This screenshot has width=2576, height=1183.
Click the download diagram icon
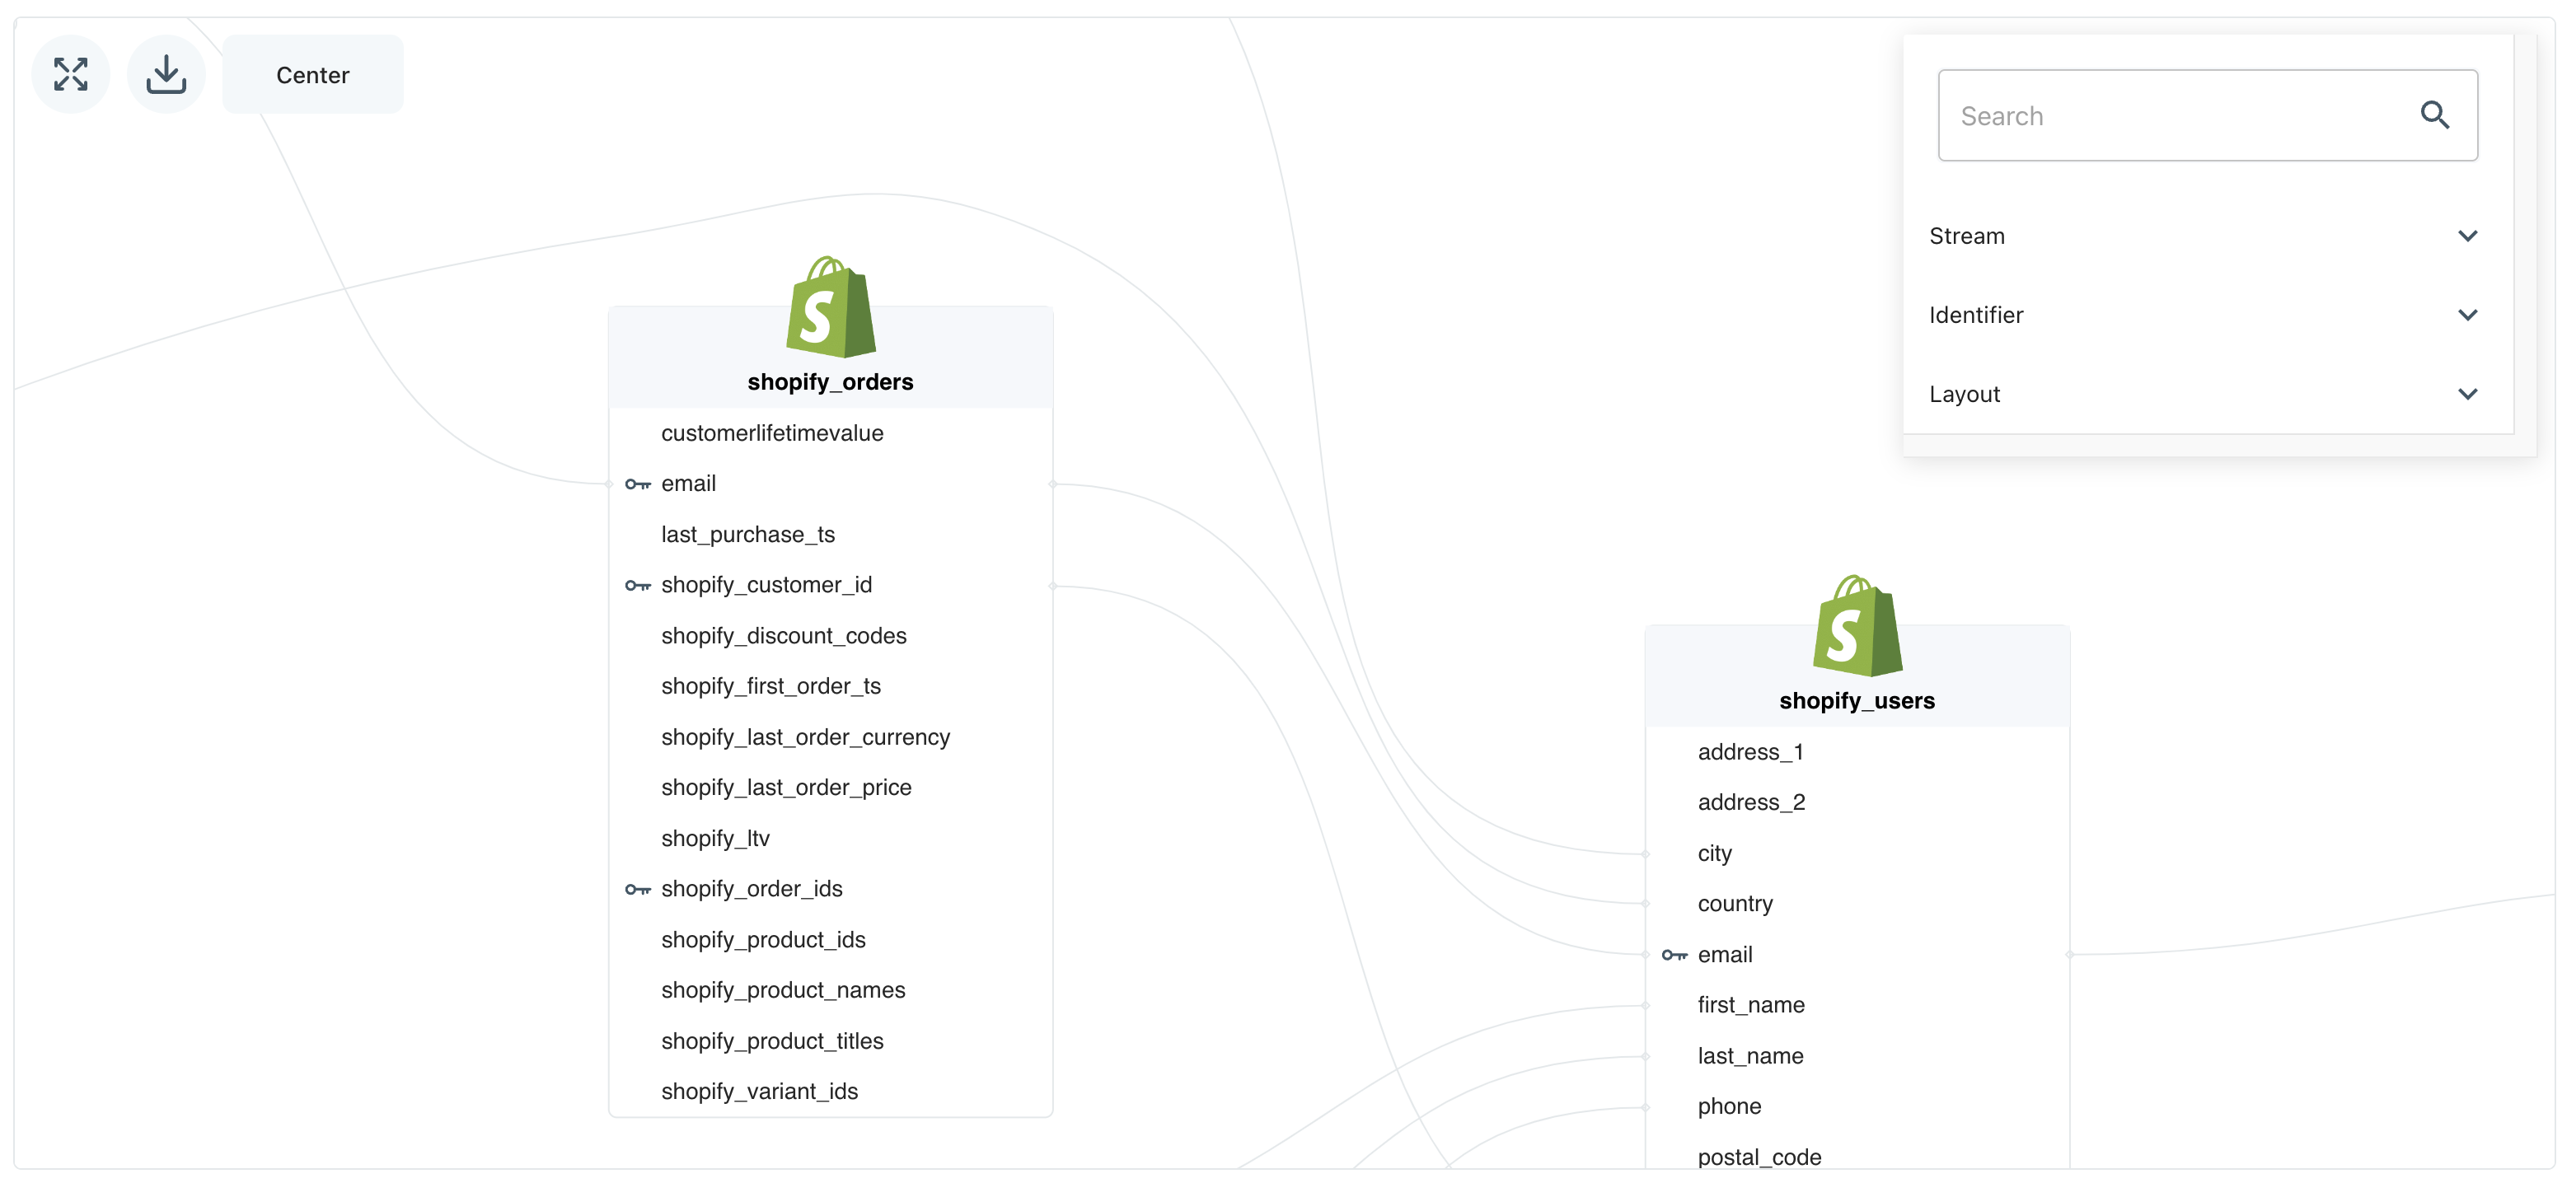[166, 74]
